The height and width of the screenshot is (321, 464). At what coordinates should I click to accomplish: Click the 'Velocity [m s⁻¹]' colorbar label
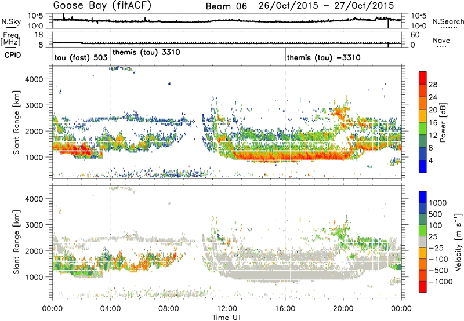458,242
